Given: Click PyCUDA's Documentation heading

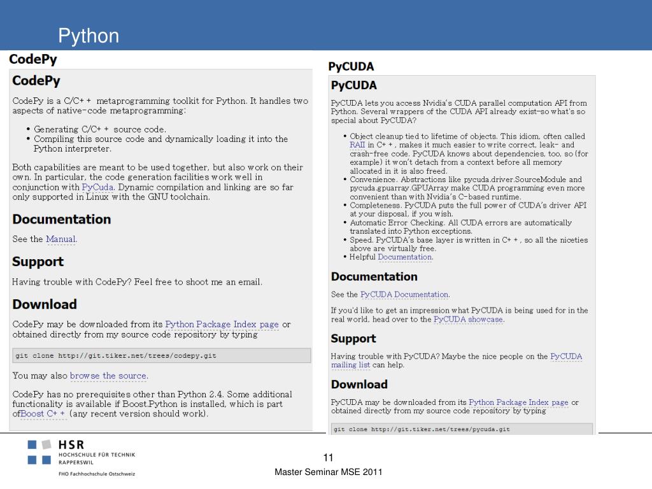Looking at the screenshot, I should [374, 276].
